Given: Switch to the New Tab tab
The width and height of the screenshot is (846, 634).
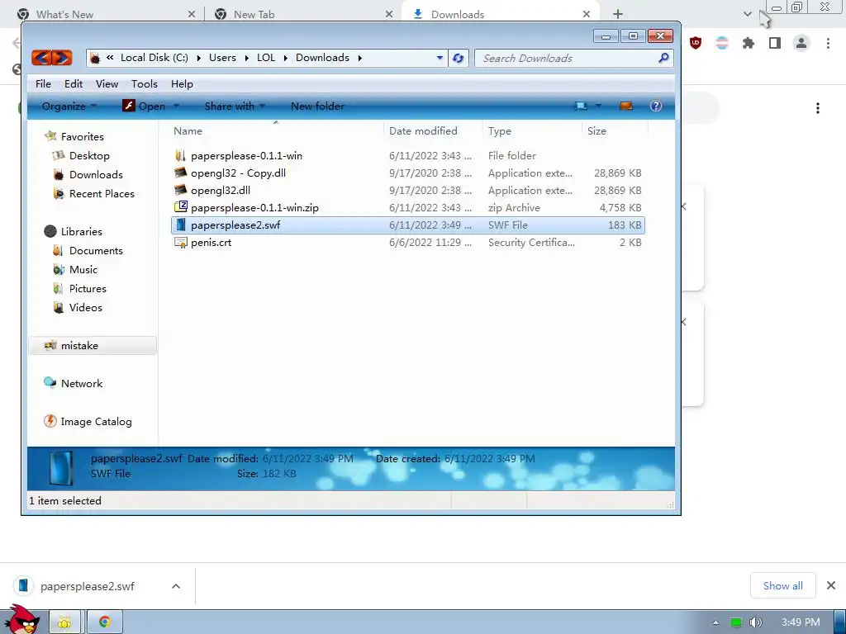Looking at the screenshot, I should click(x=254, y=15).
